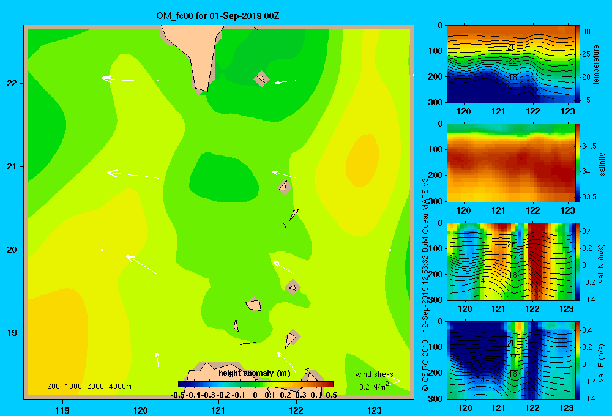
Task: Click the CSIRO BoM OceanMAPS v3 copyright text
Action: [x=425, y=284]
